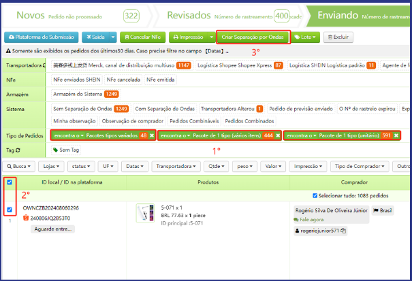
Task: Click Criar Separação por Ondas button
Action: pyautogui.click(x=253, y=37)
